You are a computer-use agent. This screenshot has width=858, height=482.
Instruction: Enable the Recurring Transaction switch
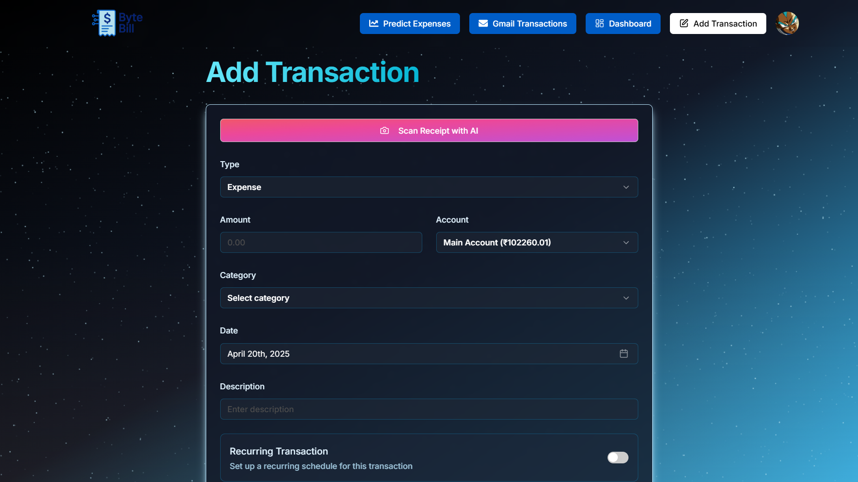click(617, 457)
